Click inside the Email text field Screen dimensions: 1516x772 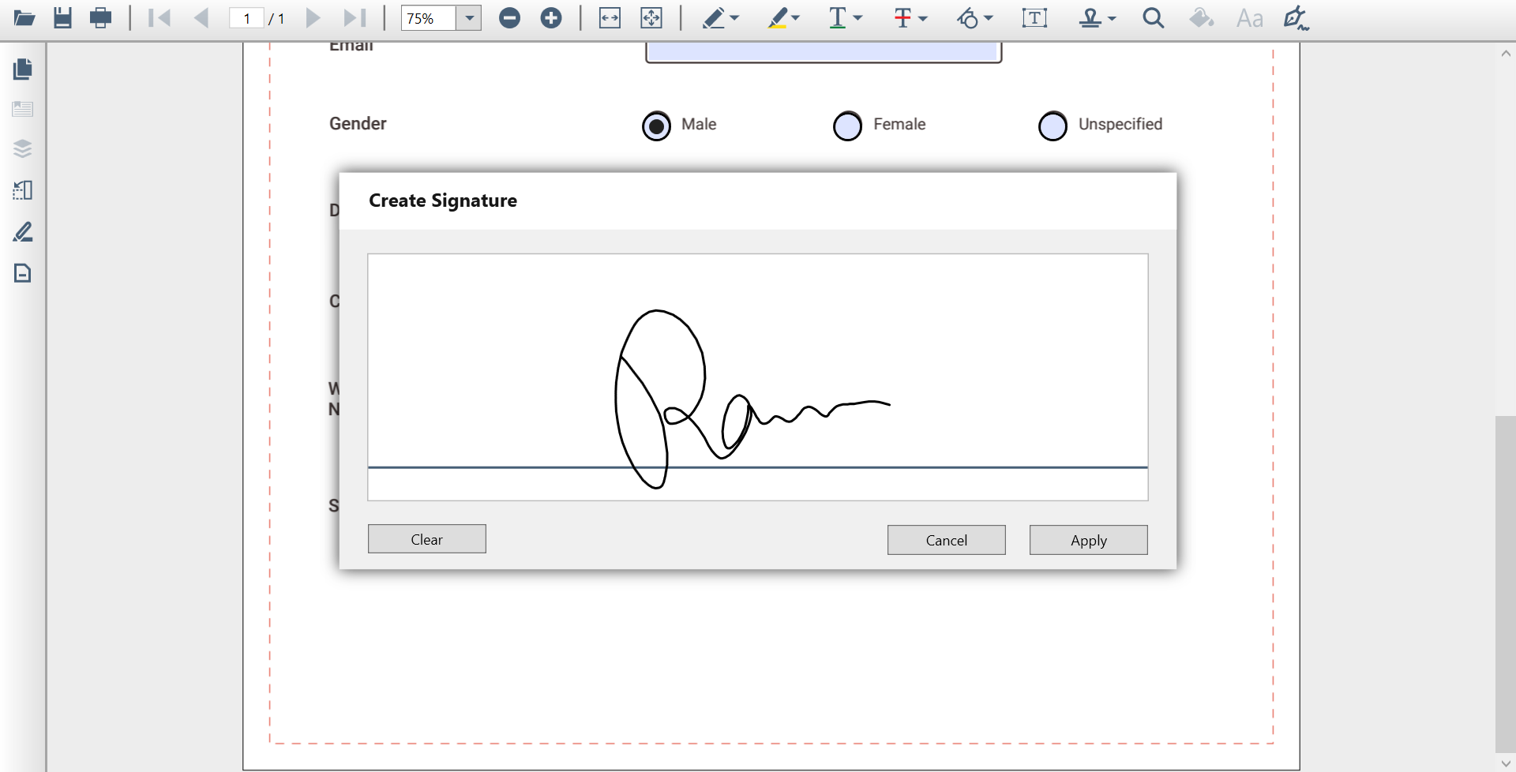(824, 51)
